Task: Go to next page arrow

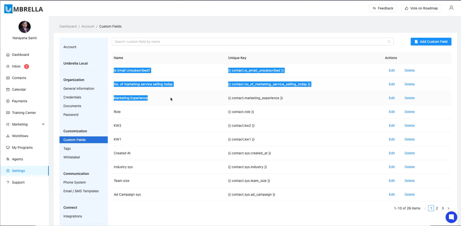Action: coord(448,209)
